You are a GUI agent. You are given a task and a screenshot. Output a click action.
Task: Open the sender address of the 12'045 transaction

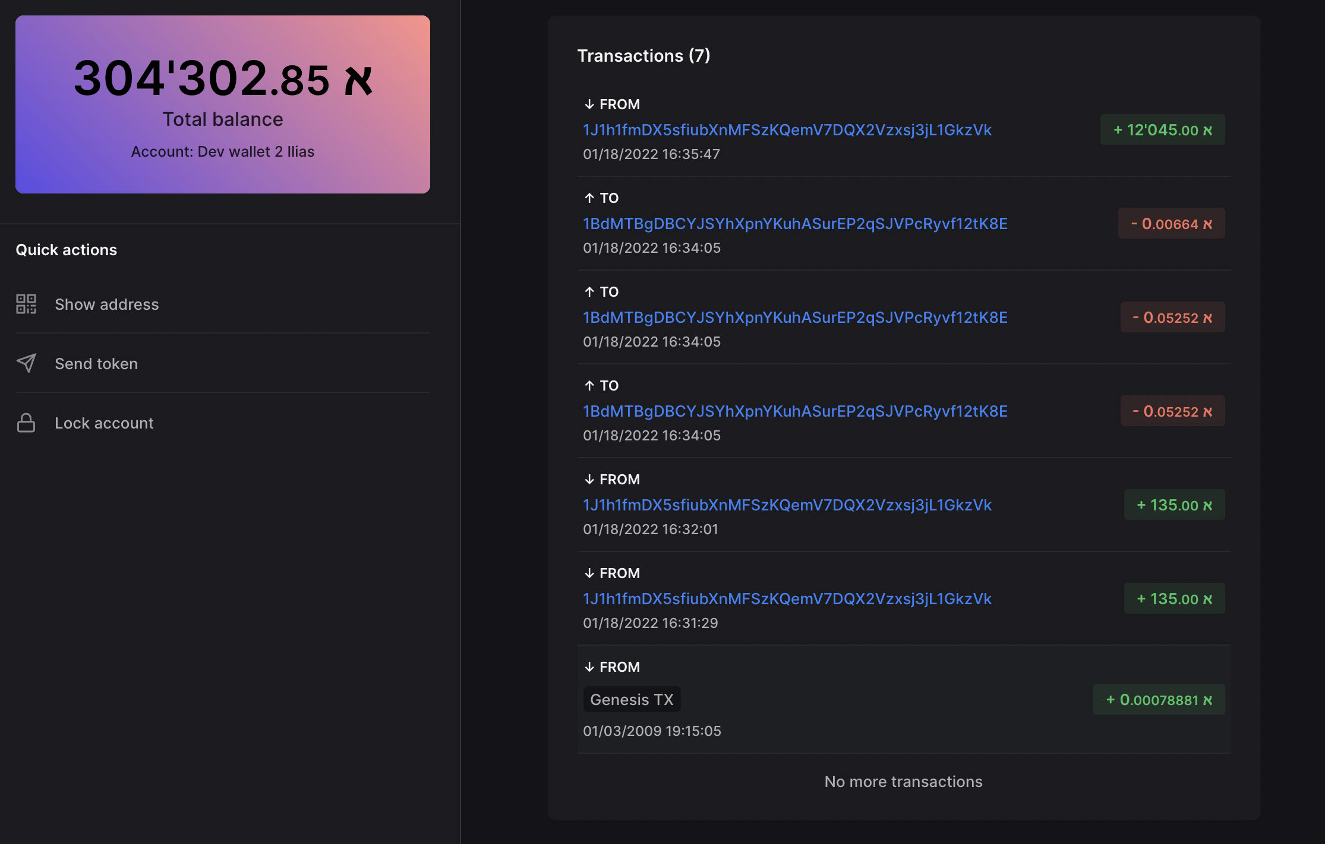coord(787,130)
